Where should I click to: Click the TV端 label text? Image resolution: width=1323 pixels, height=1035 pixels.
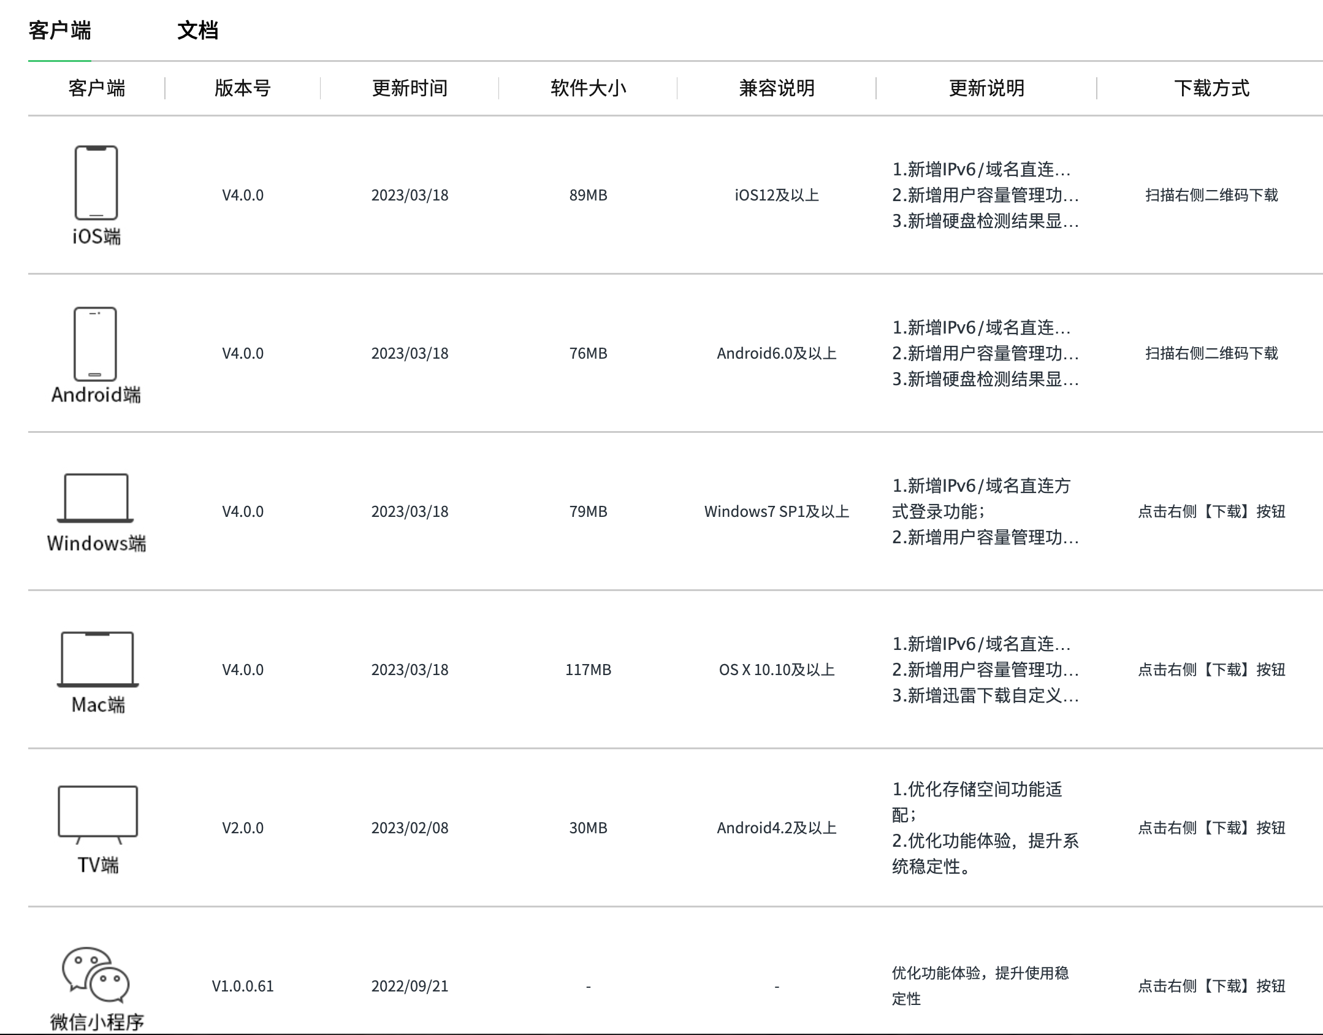(98, 865)
